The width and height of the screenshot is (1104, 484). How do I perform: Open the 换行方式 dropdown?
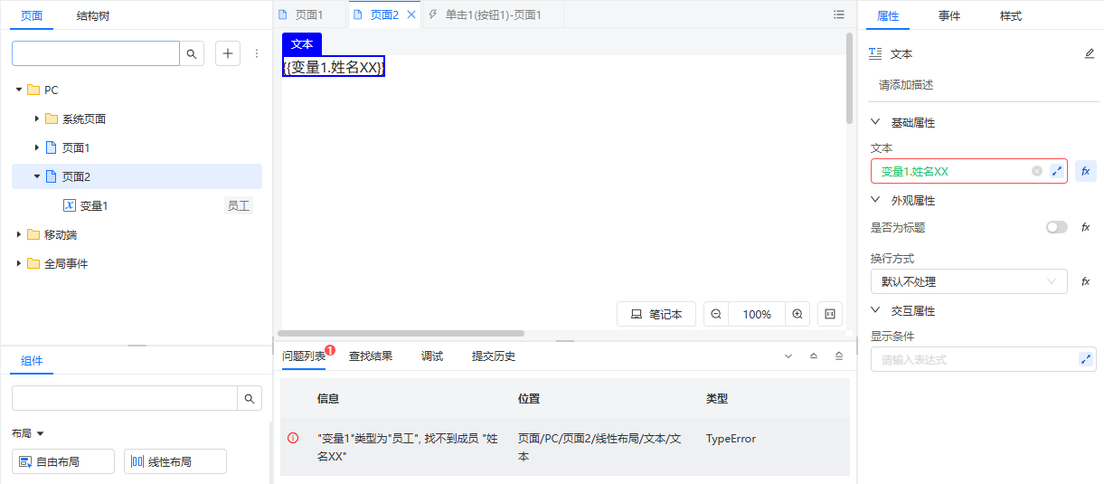coord(968,281)
